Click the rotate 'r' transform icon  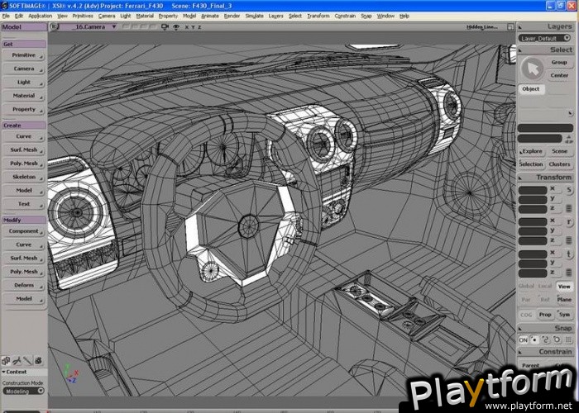569,222
